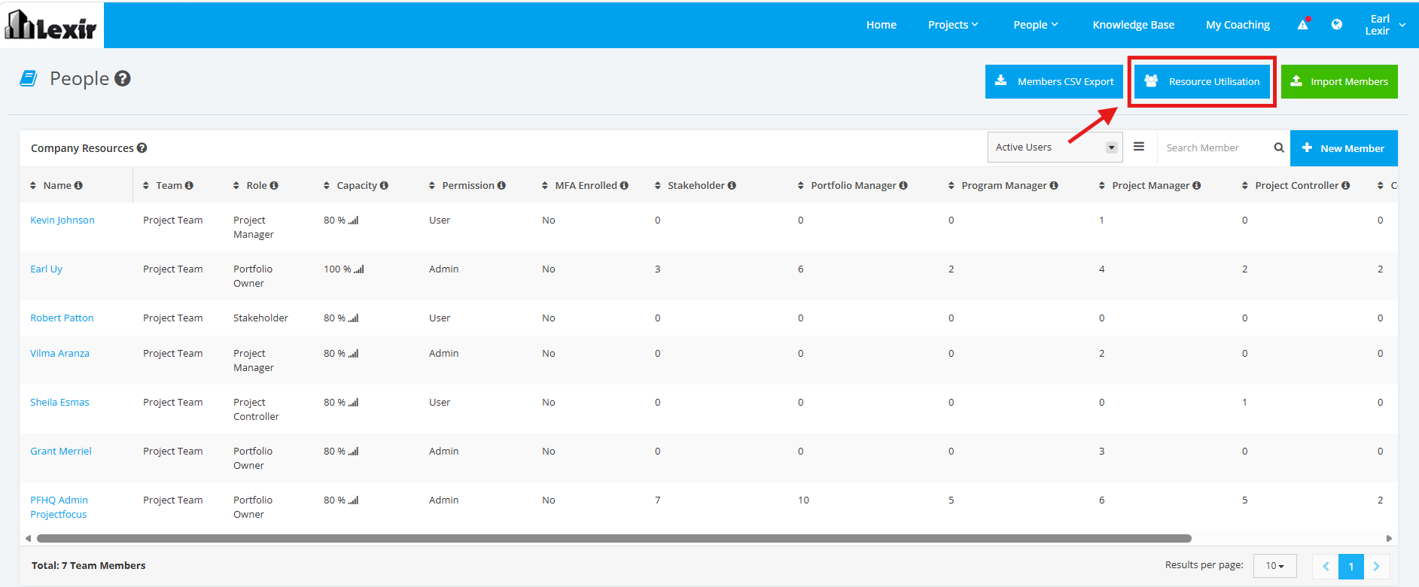Open capacity chart icon for Vilma Aranza

tap(353, 354)
